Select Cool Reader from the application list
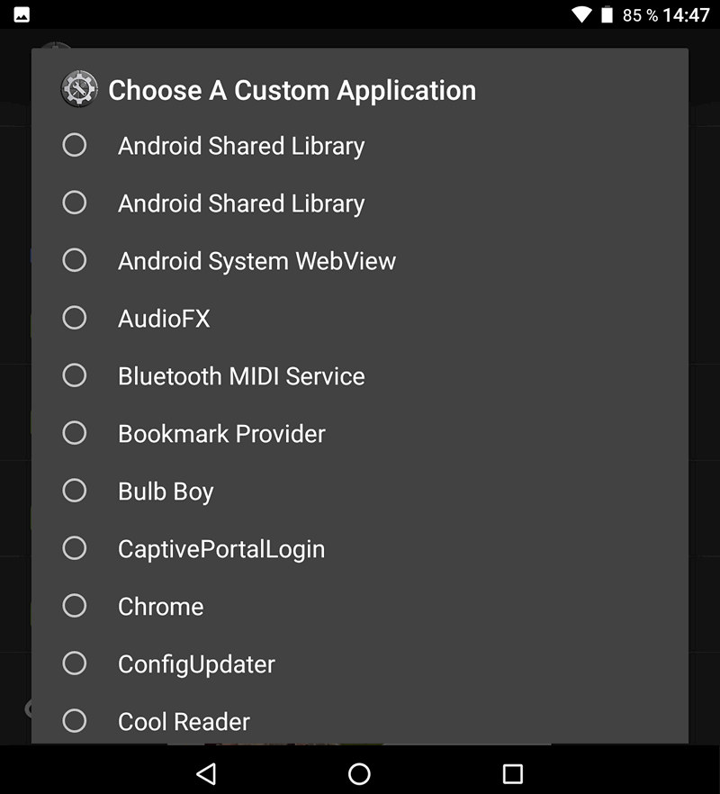The height and width of the screenshot is (794, 720). coord(359,721)
